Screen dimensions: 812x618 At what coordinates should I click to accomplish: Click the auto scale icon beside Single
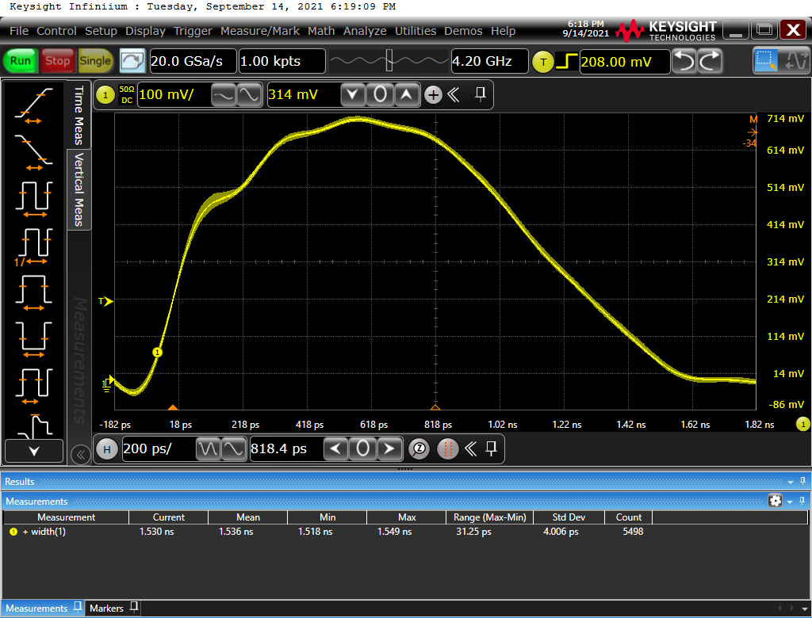click(x=132, y=61)
